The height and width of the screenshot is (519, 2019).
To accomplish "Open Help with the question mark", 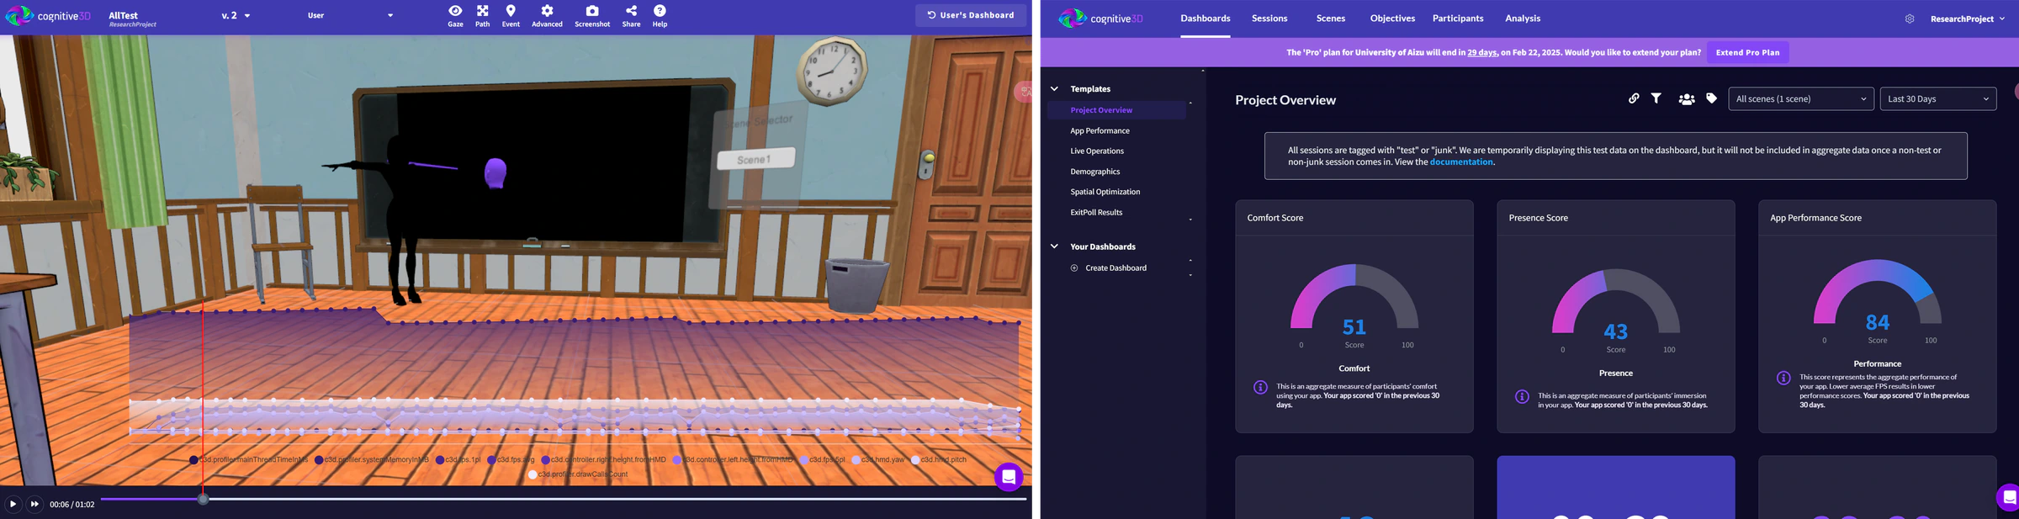I will pyautogui.click(x=660, y=15).
